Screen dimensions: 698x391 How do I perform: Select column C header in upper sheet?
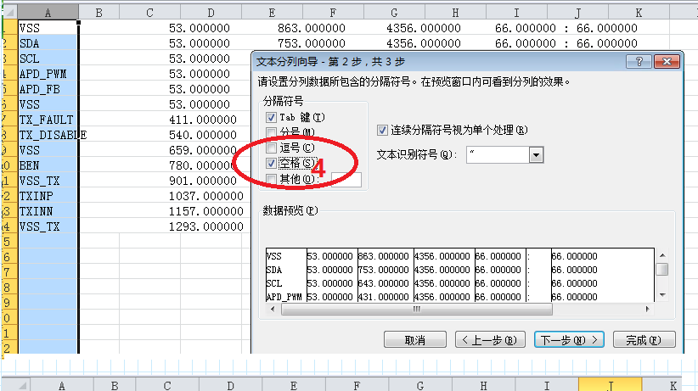click(x=149, y=13)
